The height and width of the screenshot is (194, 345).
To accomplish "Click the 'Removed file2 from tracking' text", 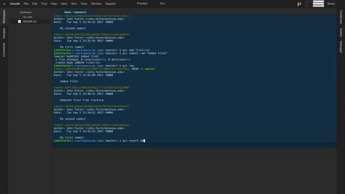I will (x=81, y=100).
